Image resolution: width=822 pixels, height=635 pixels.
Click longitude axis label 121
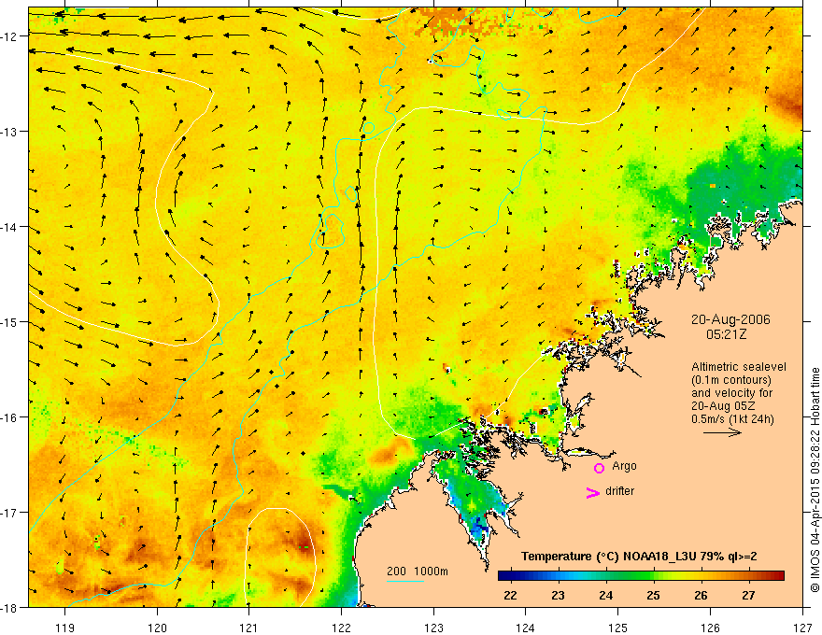(249, 628)
